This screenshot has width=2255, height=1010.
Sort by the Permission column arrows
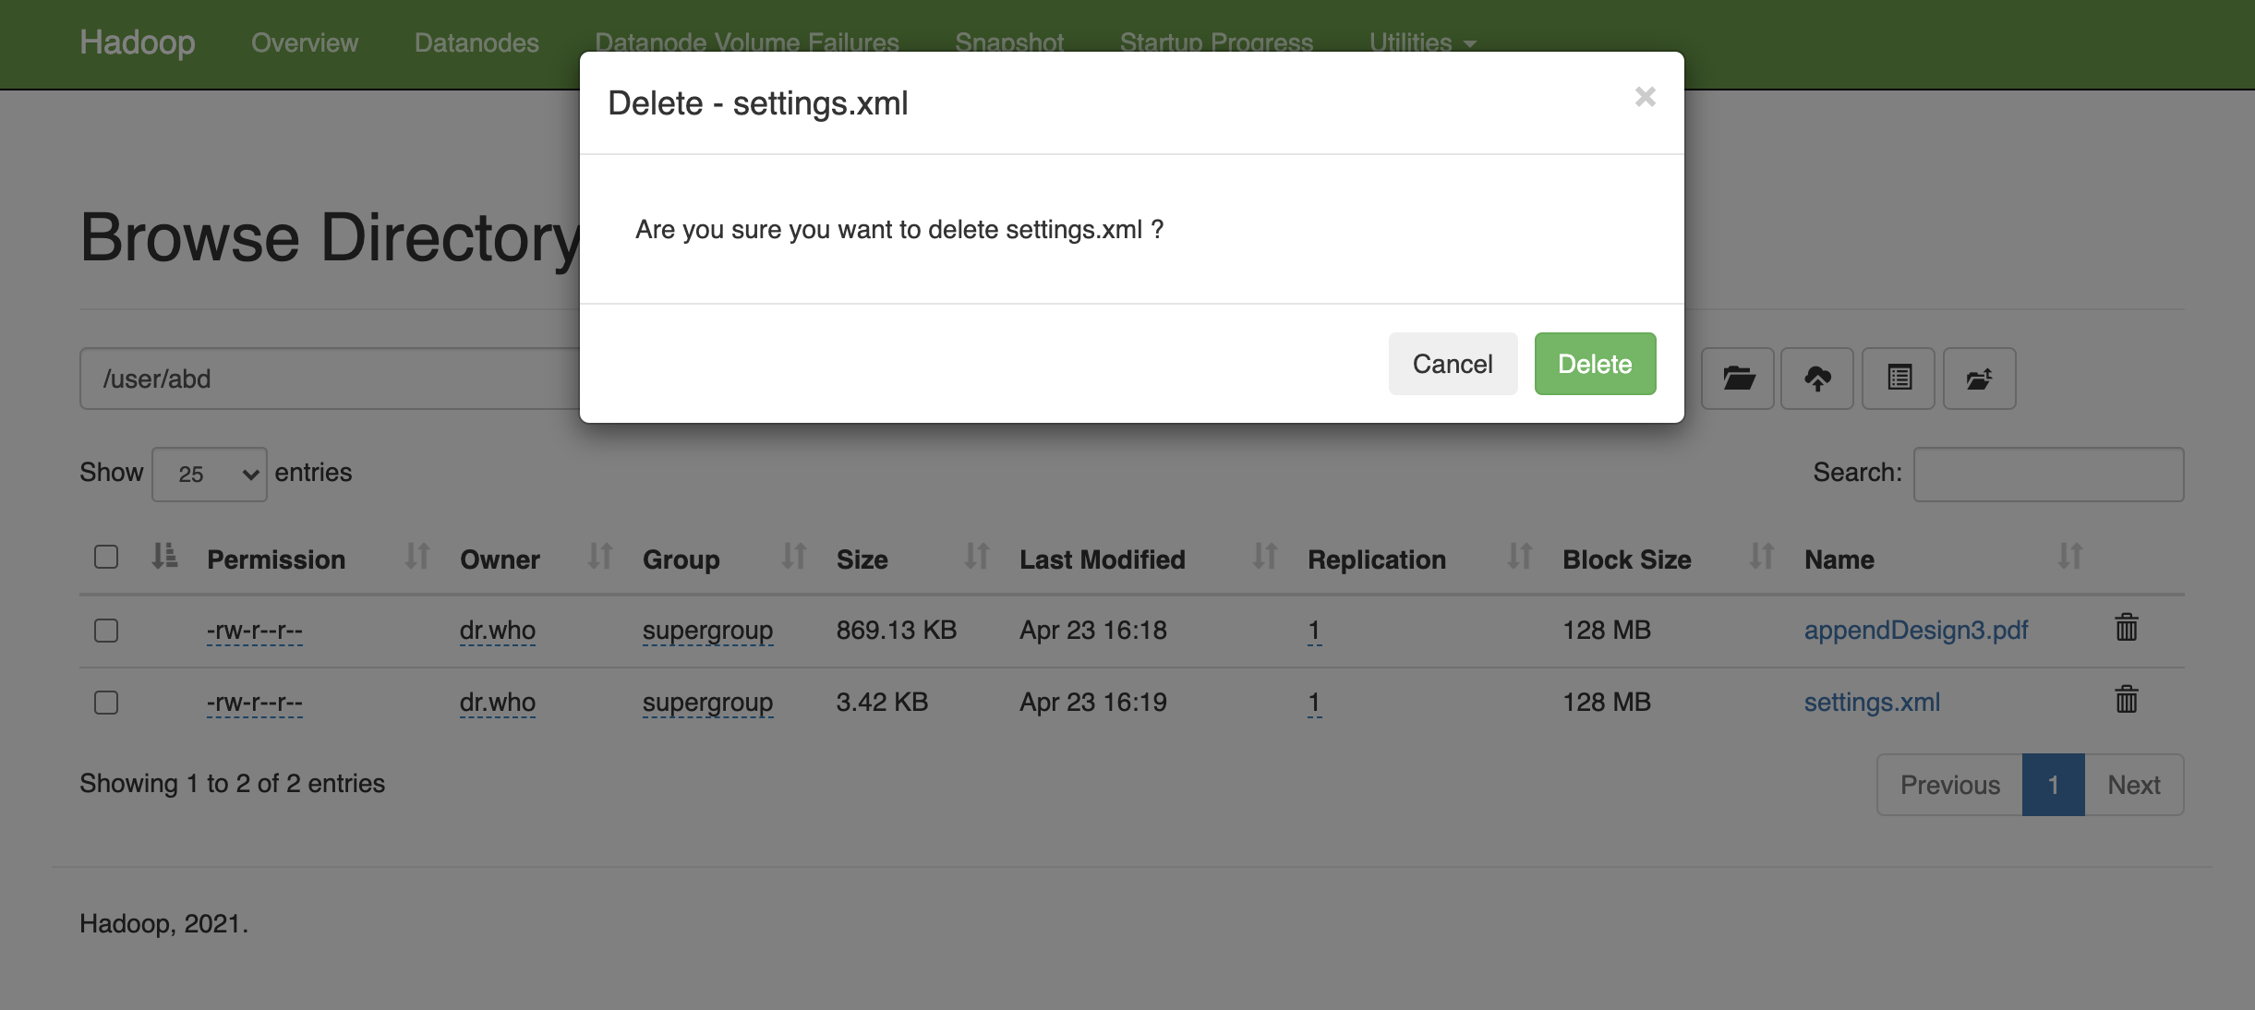[x=417, y=557]
